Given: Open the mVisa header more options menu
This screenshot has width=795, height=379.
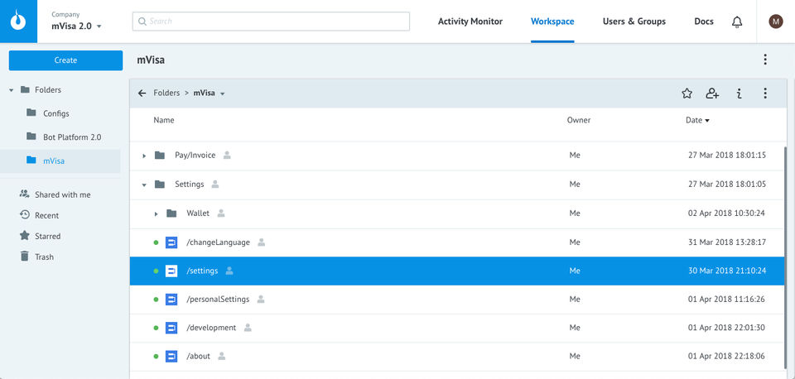Looking at the screenshot, I should 765,60.
